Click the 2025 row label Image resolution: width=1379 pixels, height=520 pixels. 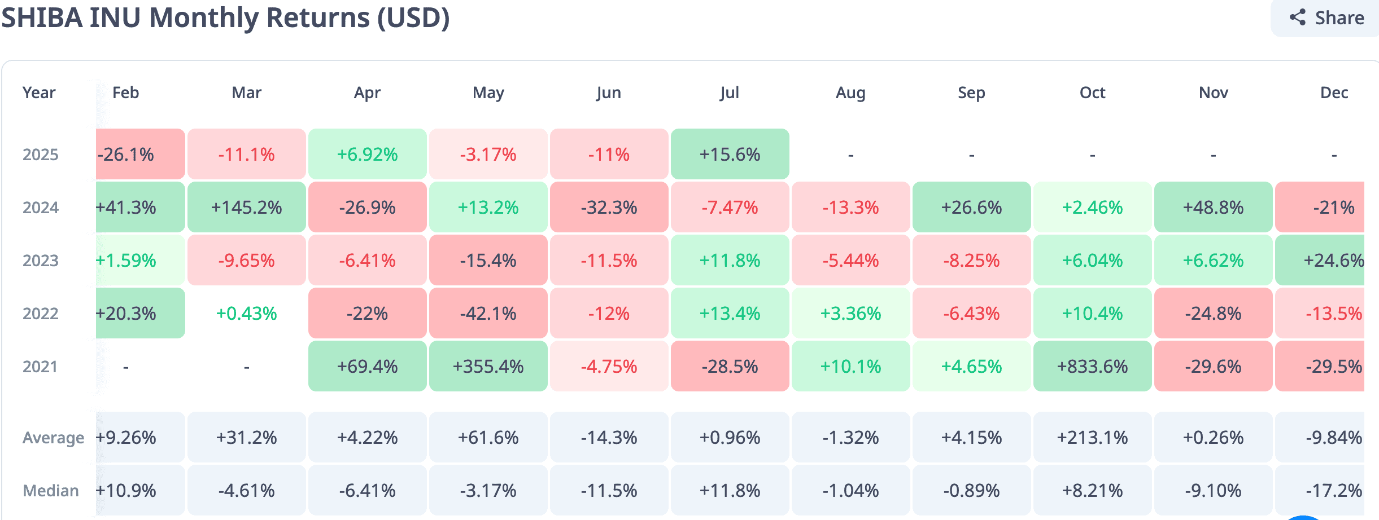[41, 155]
